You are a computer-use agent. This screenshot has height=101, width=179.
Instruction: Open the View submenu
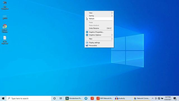(x=99, y=13)
